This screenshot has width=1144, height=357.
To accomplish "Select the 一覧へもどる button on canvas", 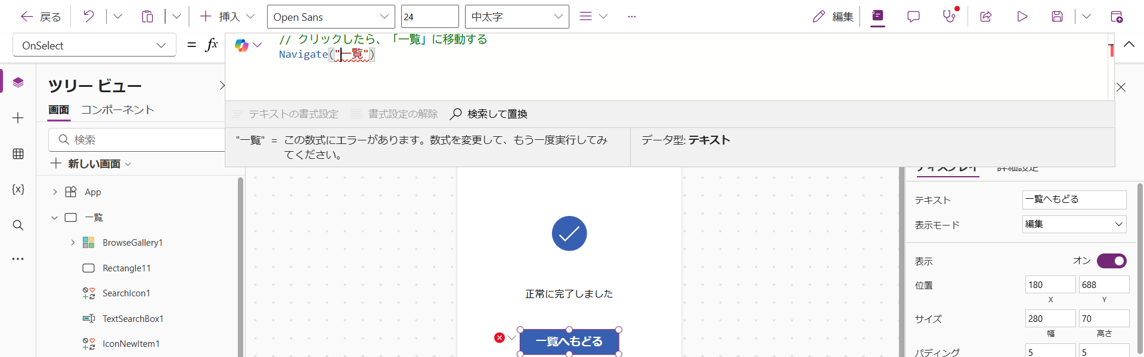I will [569, 342].
